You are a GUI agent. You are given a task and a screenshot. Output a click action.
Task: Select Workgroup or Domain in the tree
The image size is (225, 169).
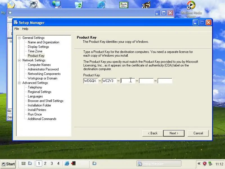pos(42,78)
